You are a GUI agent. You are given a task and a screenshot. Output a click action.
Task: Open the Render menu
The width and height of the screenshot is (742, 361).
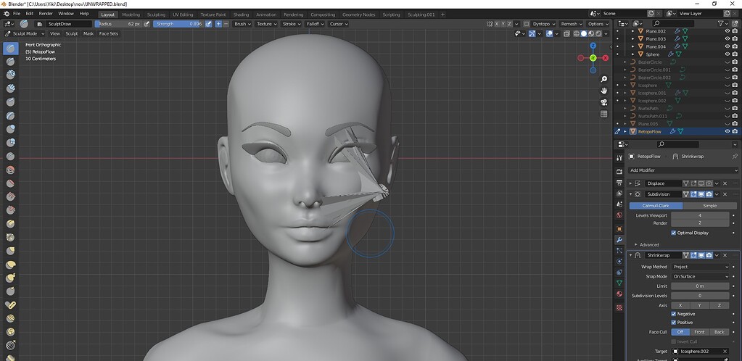coord(46,14)
